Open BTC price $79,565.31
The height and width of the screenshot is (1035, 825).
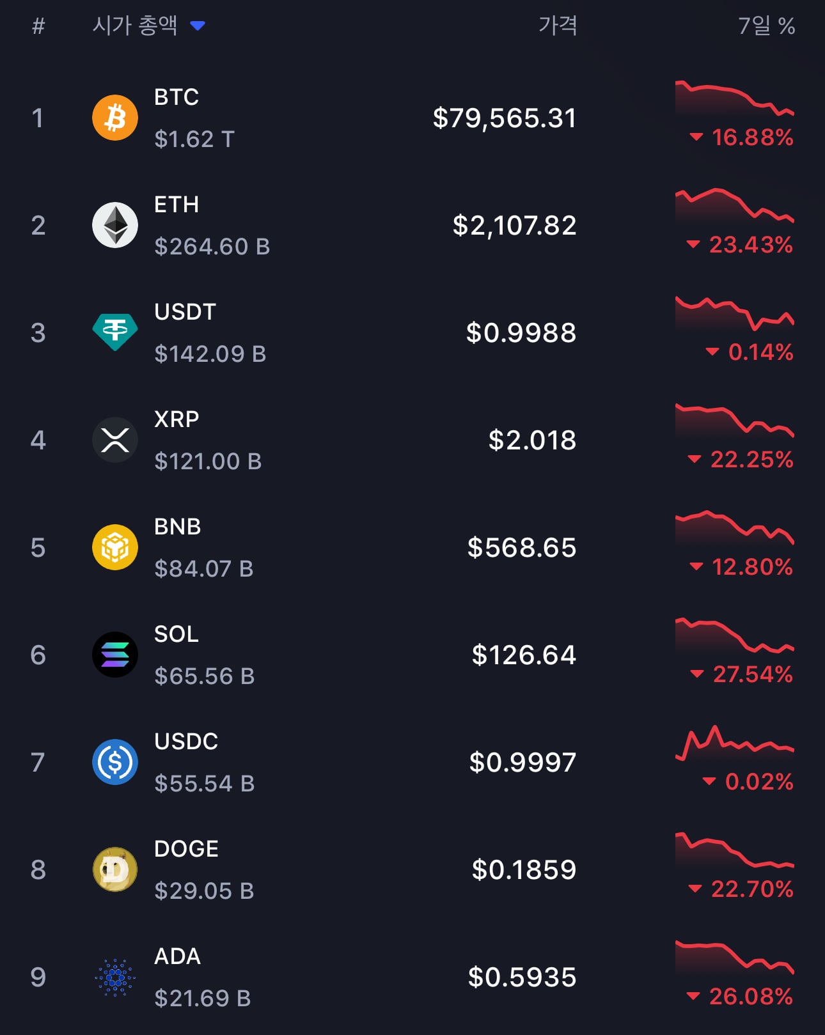505,118
